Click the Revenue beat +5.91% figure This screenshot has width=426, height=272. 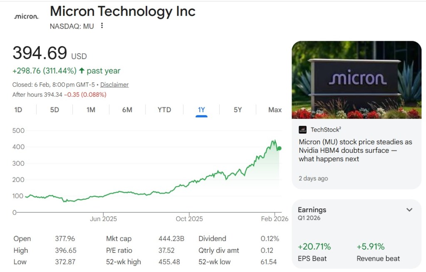click(371, 247)
